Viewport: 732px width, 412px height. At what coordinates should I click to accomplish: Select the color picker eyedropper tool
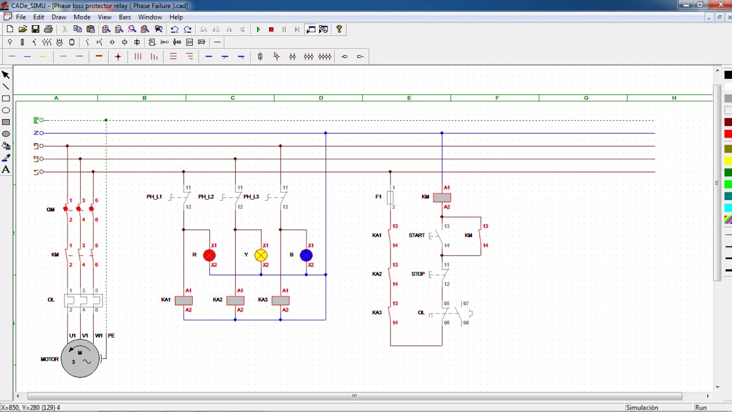click(6, 157)
